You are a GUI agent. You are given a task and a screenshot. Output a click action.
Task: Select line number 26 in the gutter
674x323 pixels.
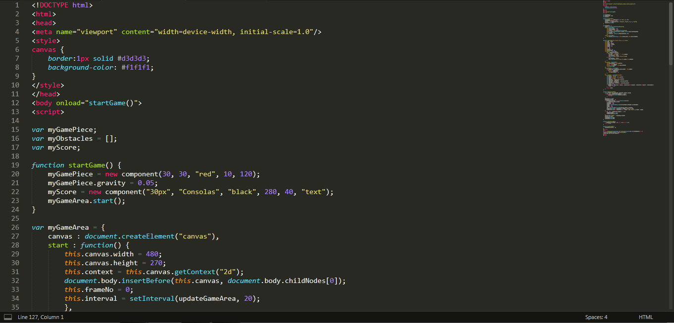[x=15, y=227]
